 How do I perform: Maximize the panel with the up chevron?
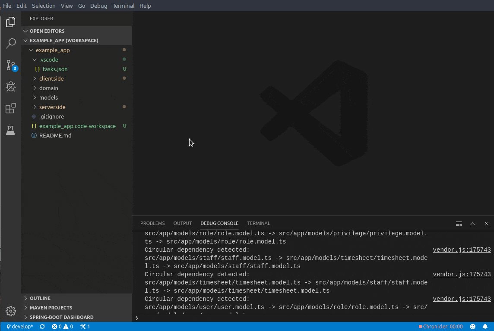pos(473,224)
